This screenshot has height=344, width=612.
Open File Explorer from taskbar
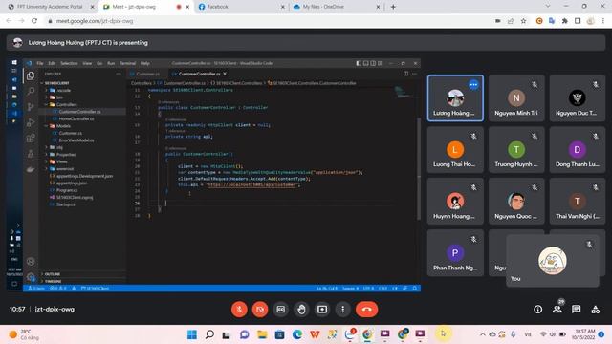tap(262, 334)
